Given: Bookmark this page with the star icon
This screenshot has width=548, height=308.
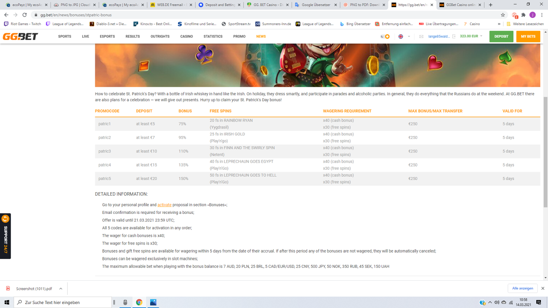Looking at the screenshot, I should 503,15.
